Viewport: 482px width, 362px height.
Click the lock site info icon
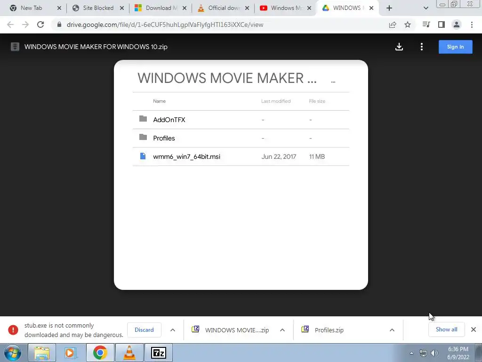tap(59, 25)
